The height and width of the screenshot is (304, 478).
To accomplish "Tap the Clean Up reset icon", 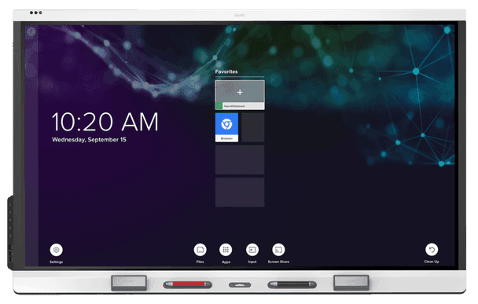I will click(432, 250).
